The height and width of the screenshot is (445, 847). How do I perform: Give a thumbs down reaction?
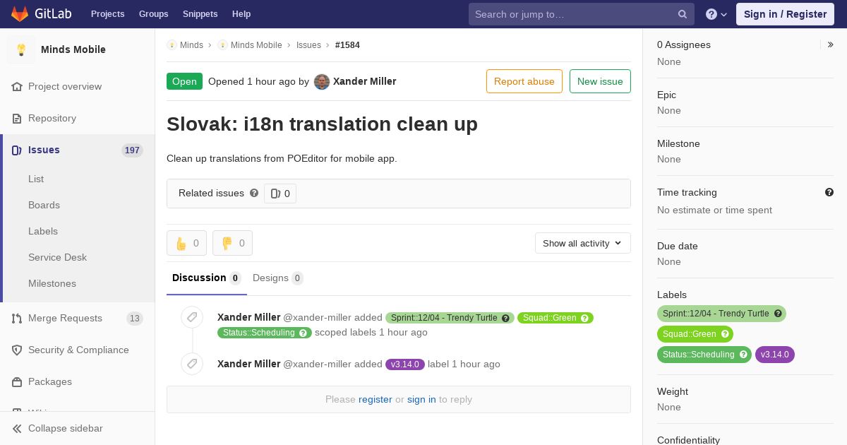click(x=232, y=243)
